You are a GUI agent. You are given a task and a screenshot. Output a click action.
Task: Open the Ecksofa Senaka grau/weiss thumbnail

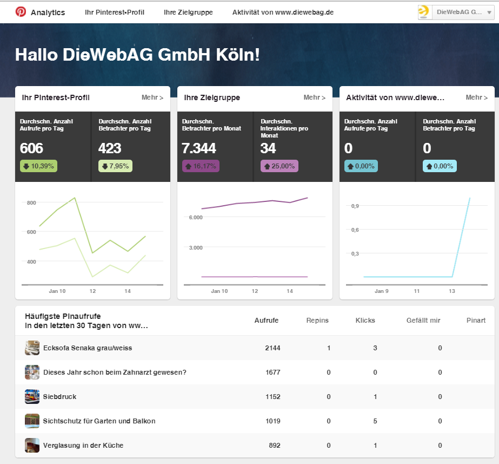(x=32, y=348)
